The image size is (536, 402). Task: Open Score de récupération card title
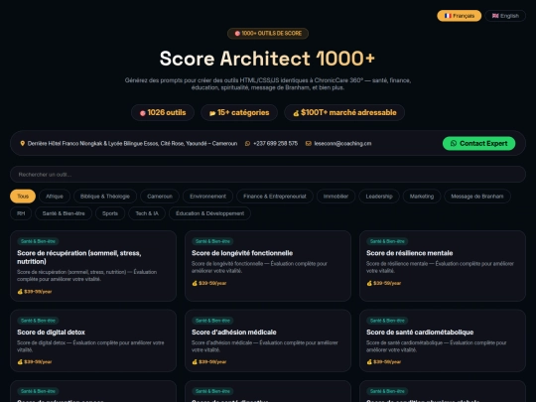[79, 257]
